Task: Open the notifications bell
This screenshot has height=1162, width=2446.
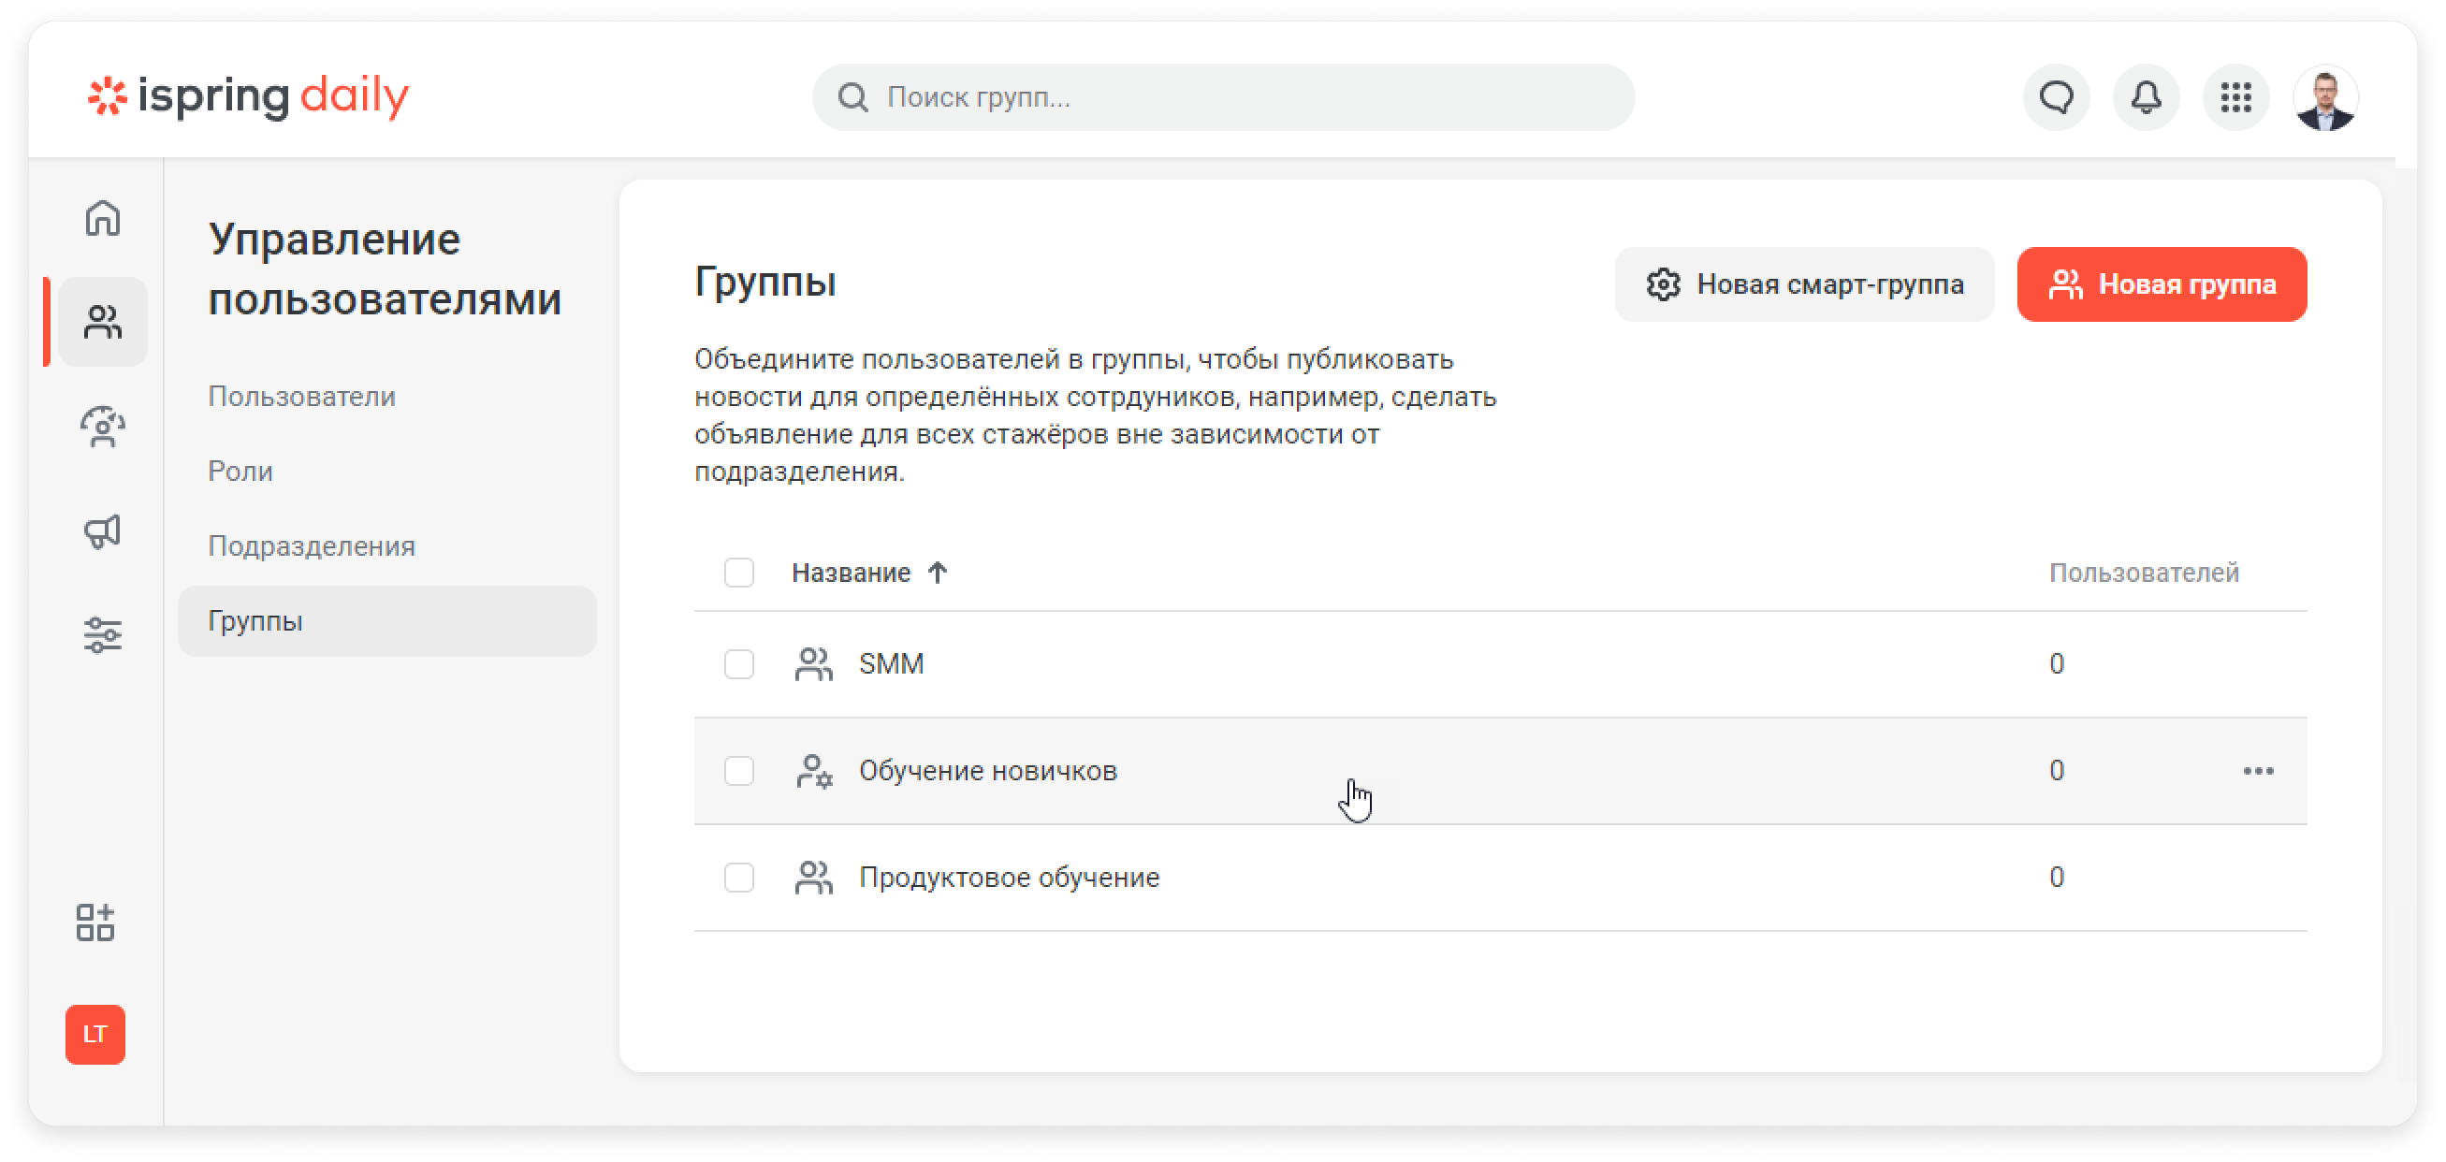Action: click(2146, 97)
